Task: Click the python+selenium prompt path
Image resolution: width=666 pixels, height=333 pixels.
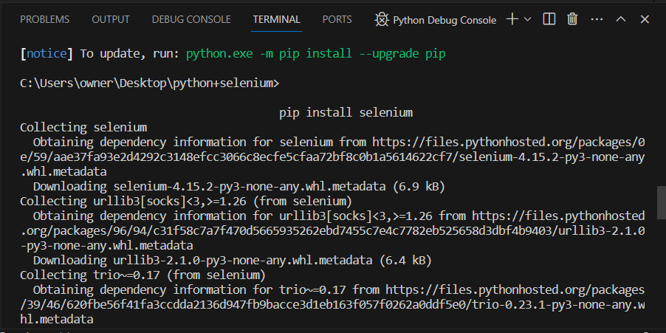Action: (x=149, y=83)
